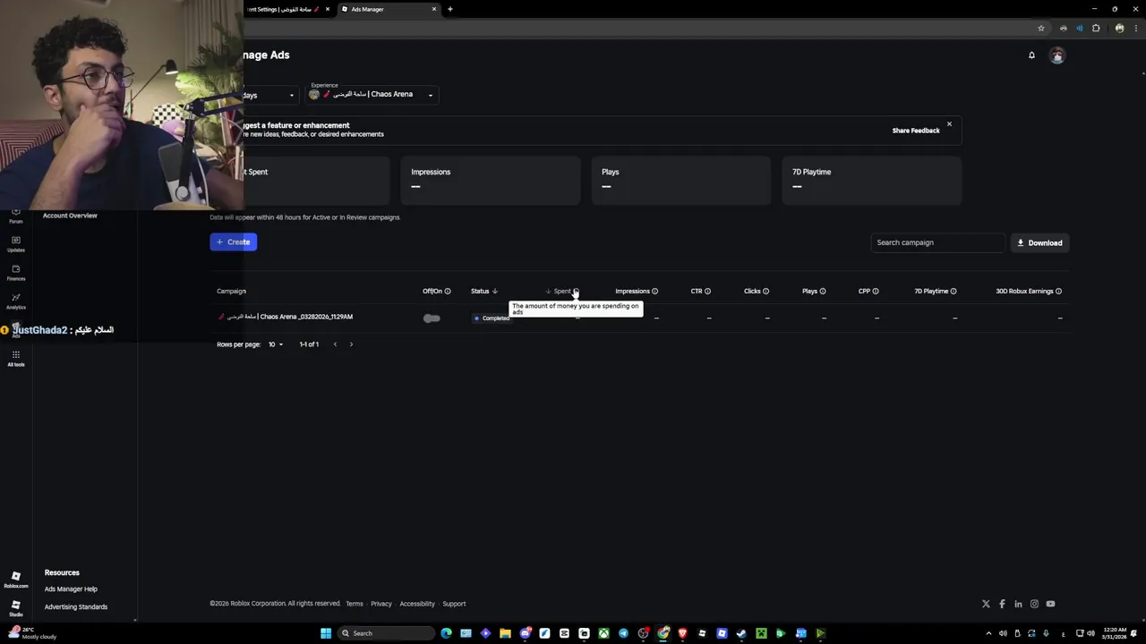Open Roblox YouTube footer link
The width and height of the screenshot is (1146, 644).
coord(1050,604)
